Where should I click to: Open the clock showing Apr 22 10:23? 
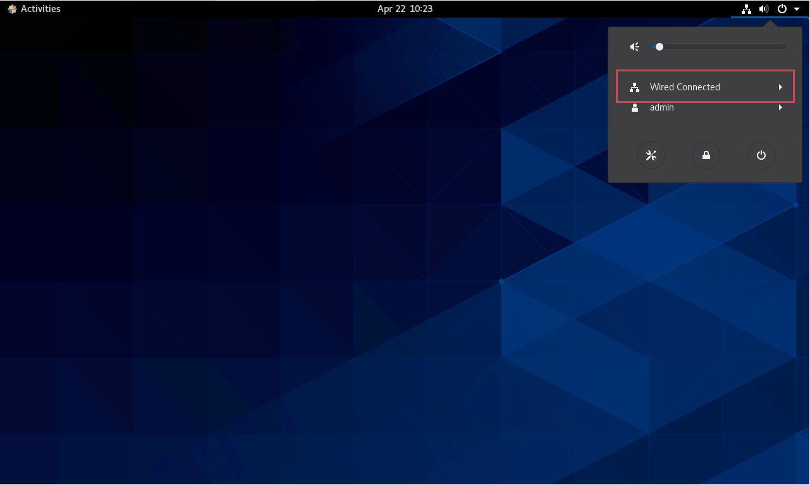[405, 9]
